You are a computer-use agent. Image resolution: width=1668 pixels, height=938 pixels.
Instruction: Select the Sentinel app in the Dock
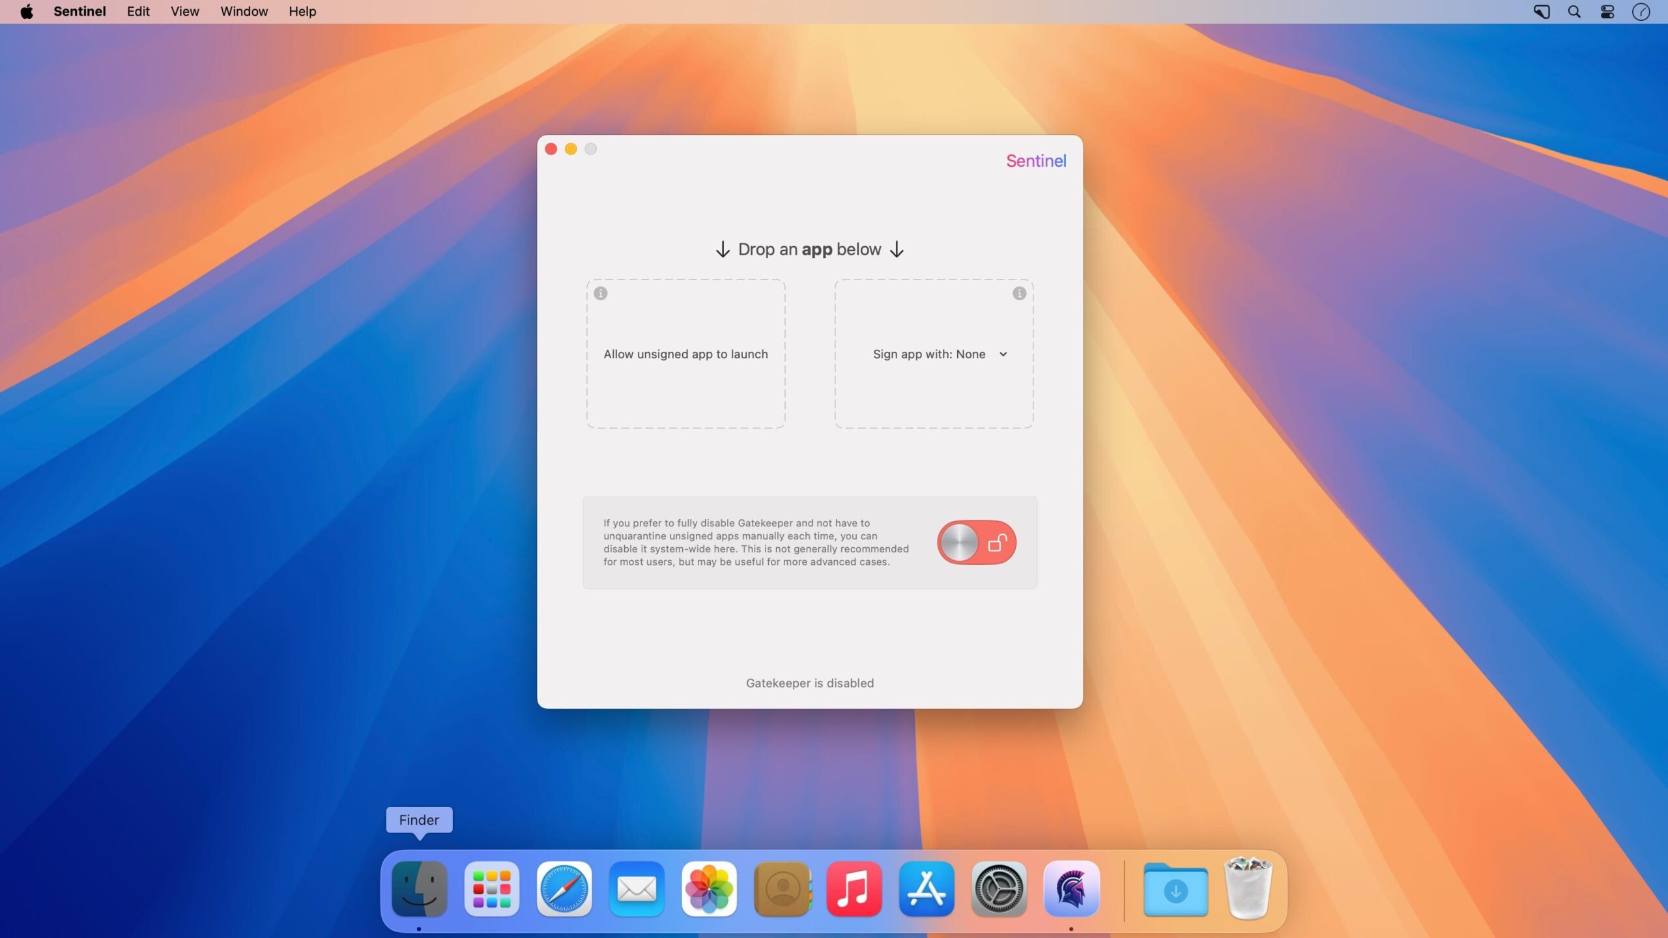[x=1072, y=888]
